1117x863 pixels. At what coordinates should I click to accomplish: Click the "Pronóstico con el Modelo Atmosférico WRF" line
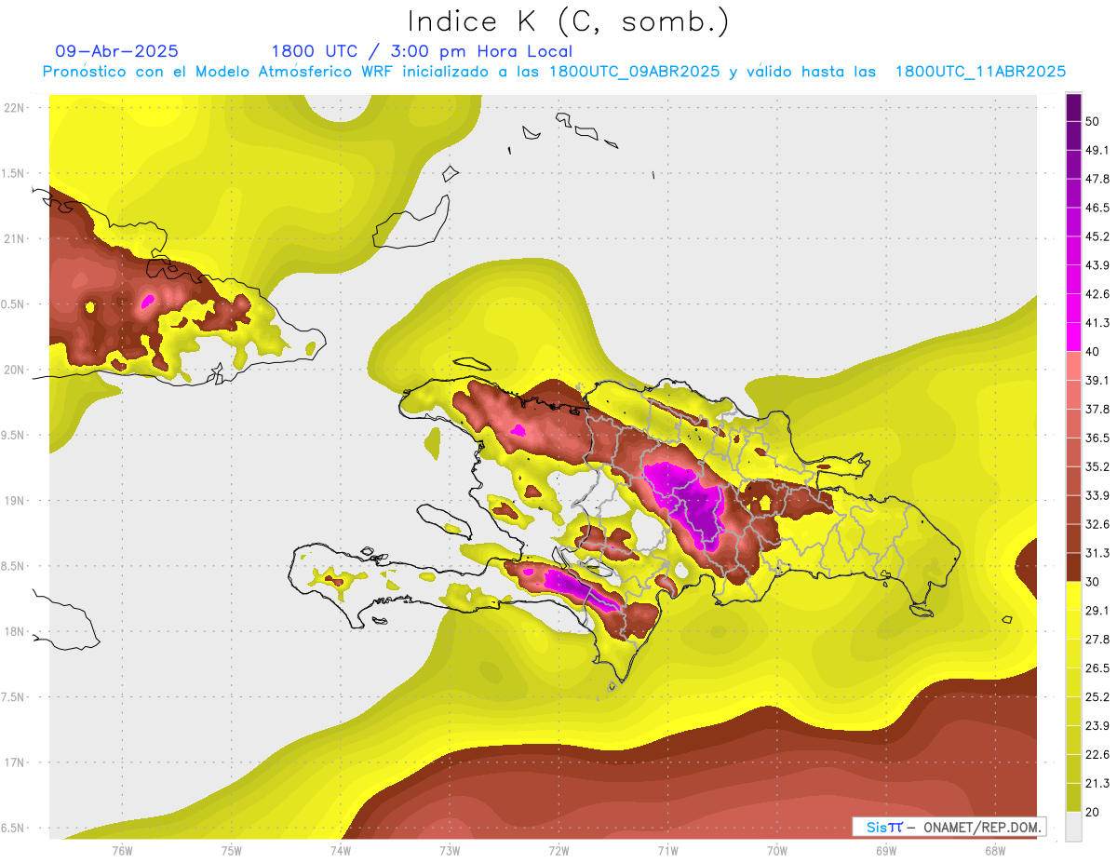click(x=554, y=72)
